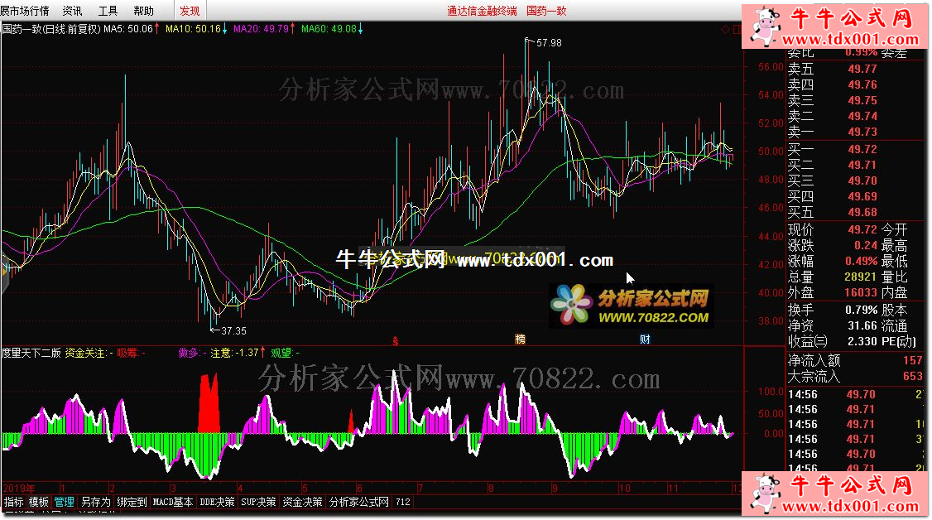The image size is (932, 520).
Task: Click the 收益 2.330 value
Action: pos(862,341)
